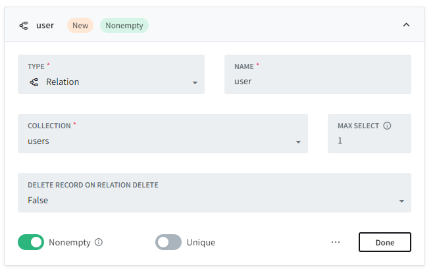Disable the Nonempty toggle switch
Screen dimensions: 435x275
point(31,242)
